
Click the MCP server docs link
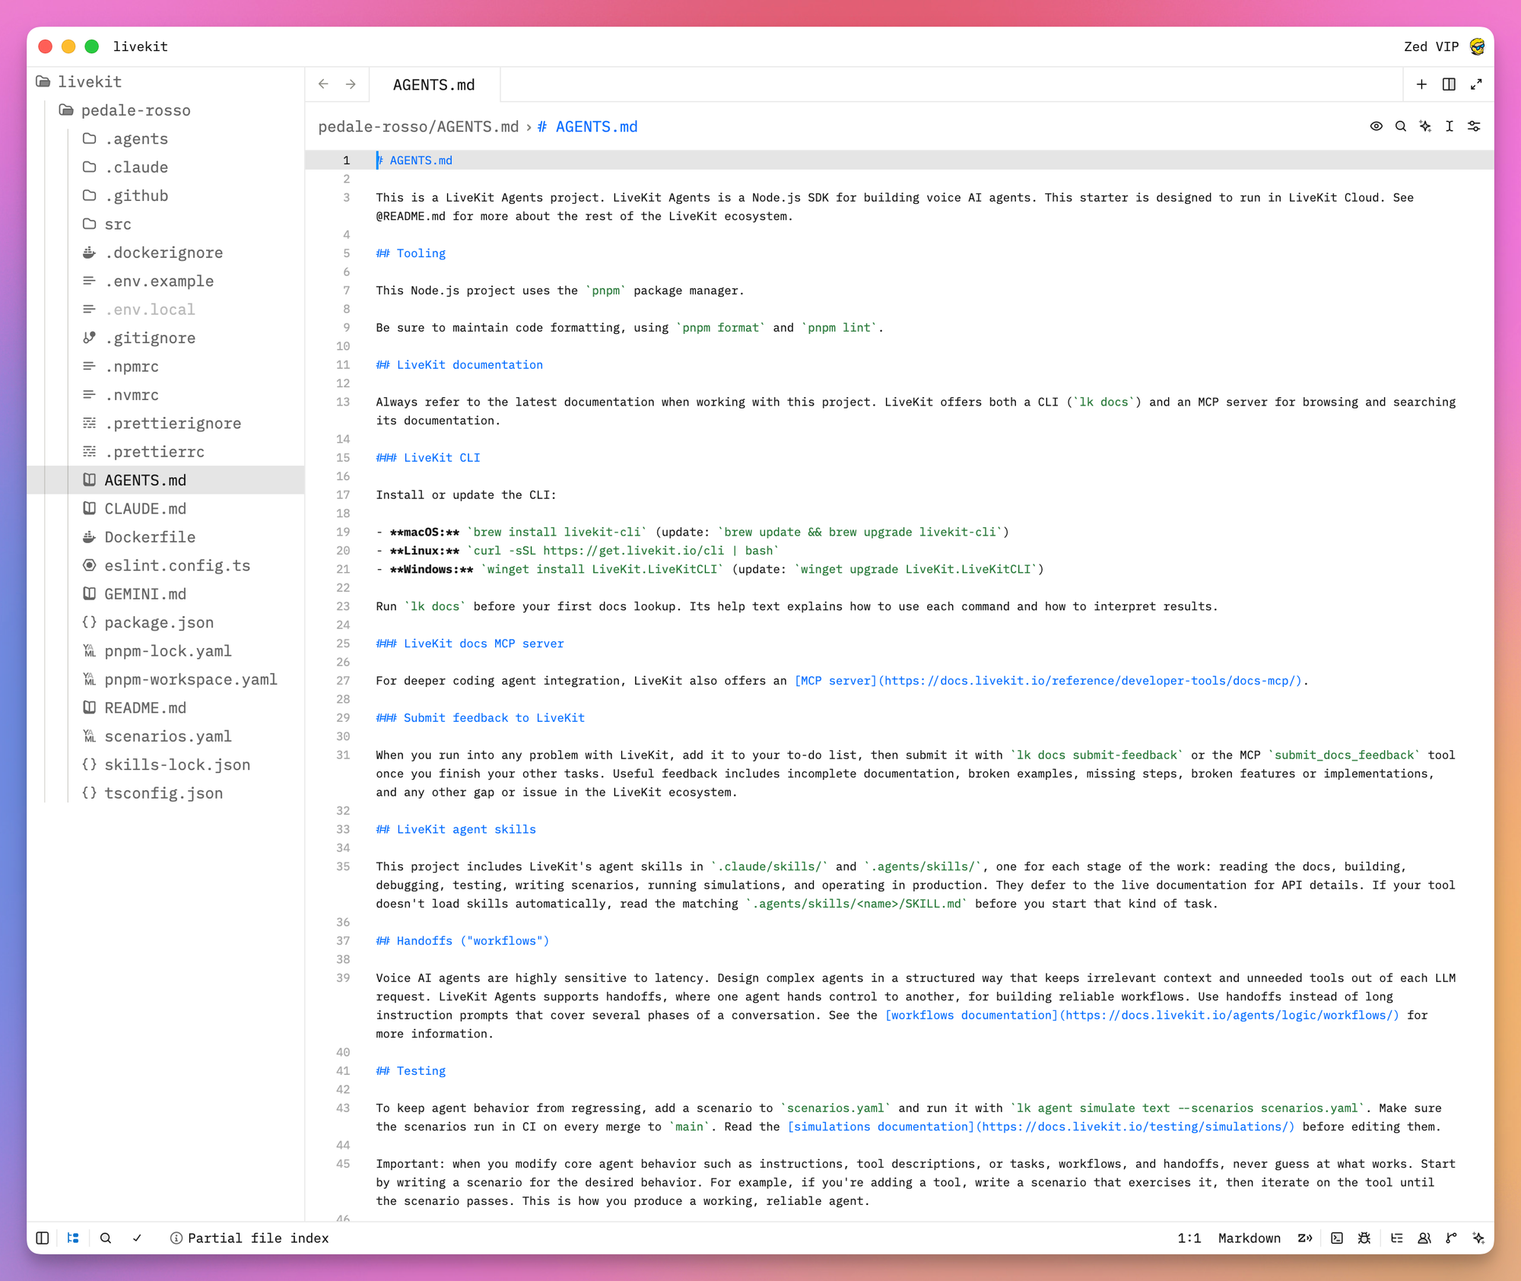(1047, 681)
